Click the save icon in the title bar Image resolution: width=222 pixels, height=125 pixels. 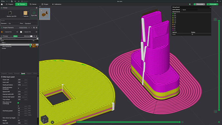pos(12,1)
